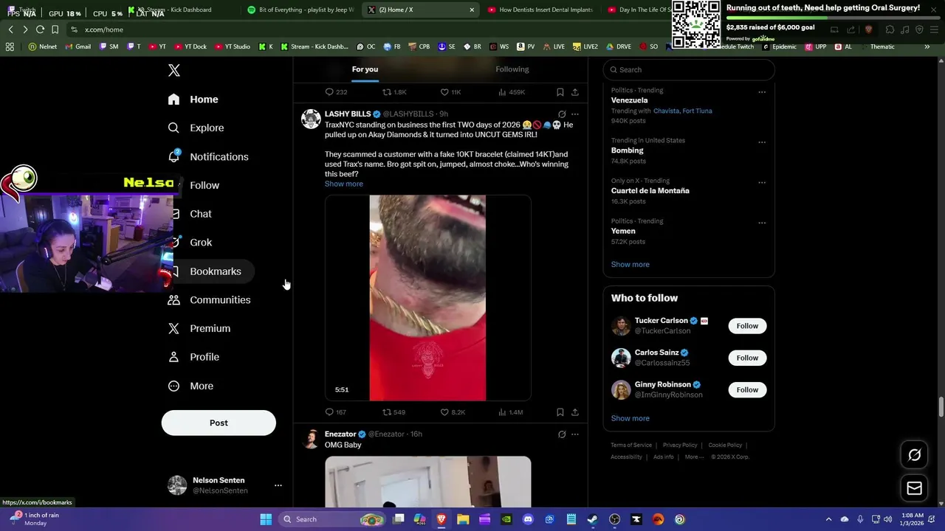Click the X logo in the sidebar

coord(173,71)
